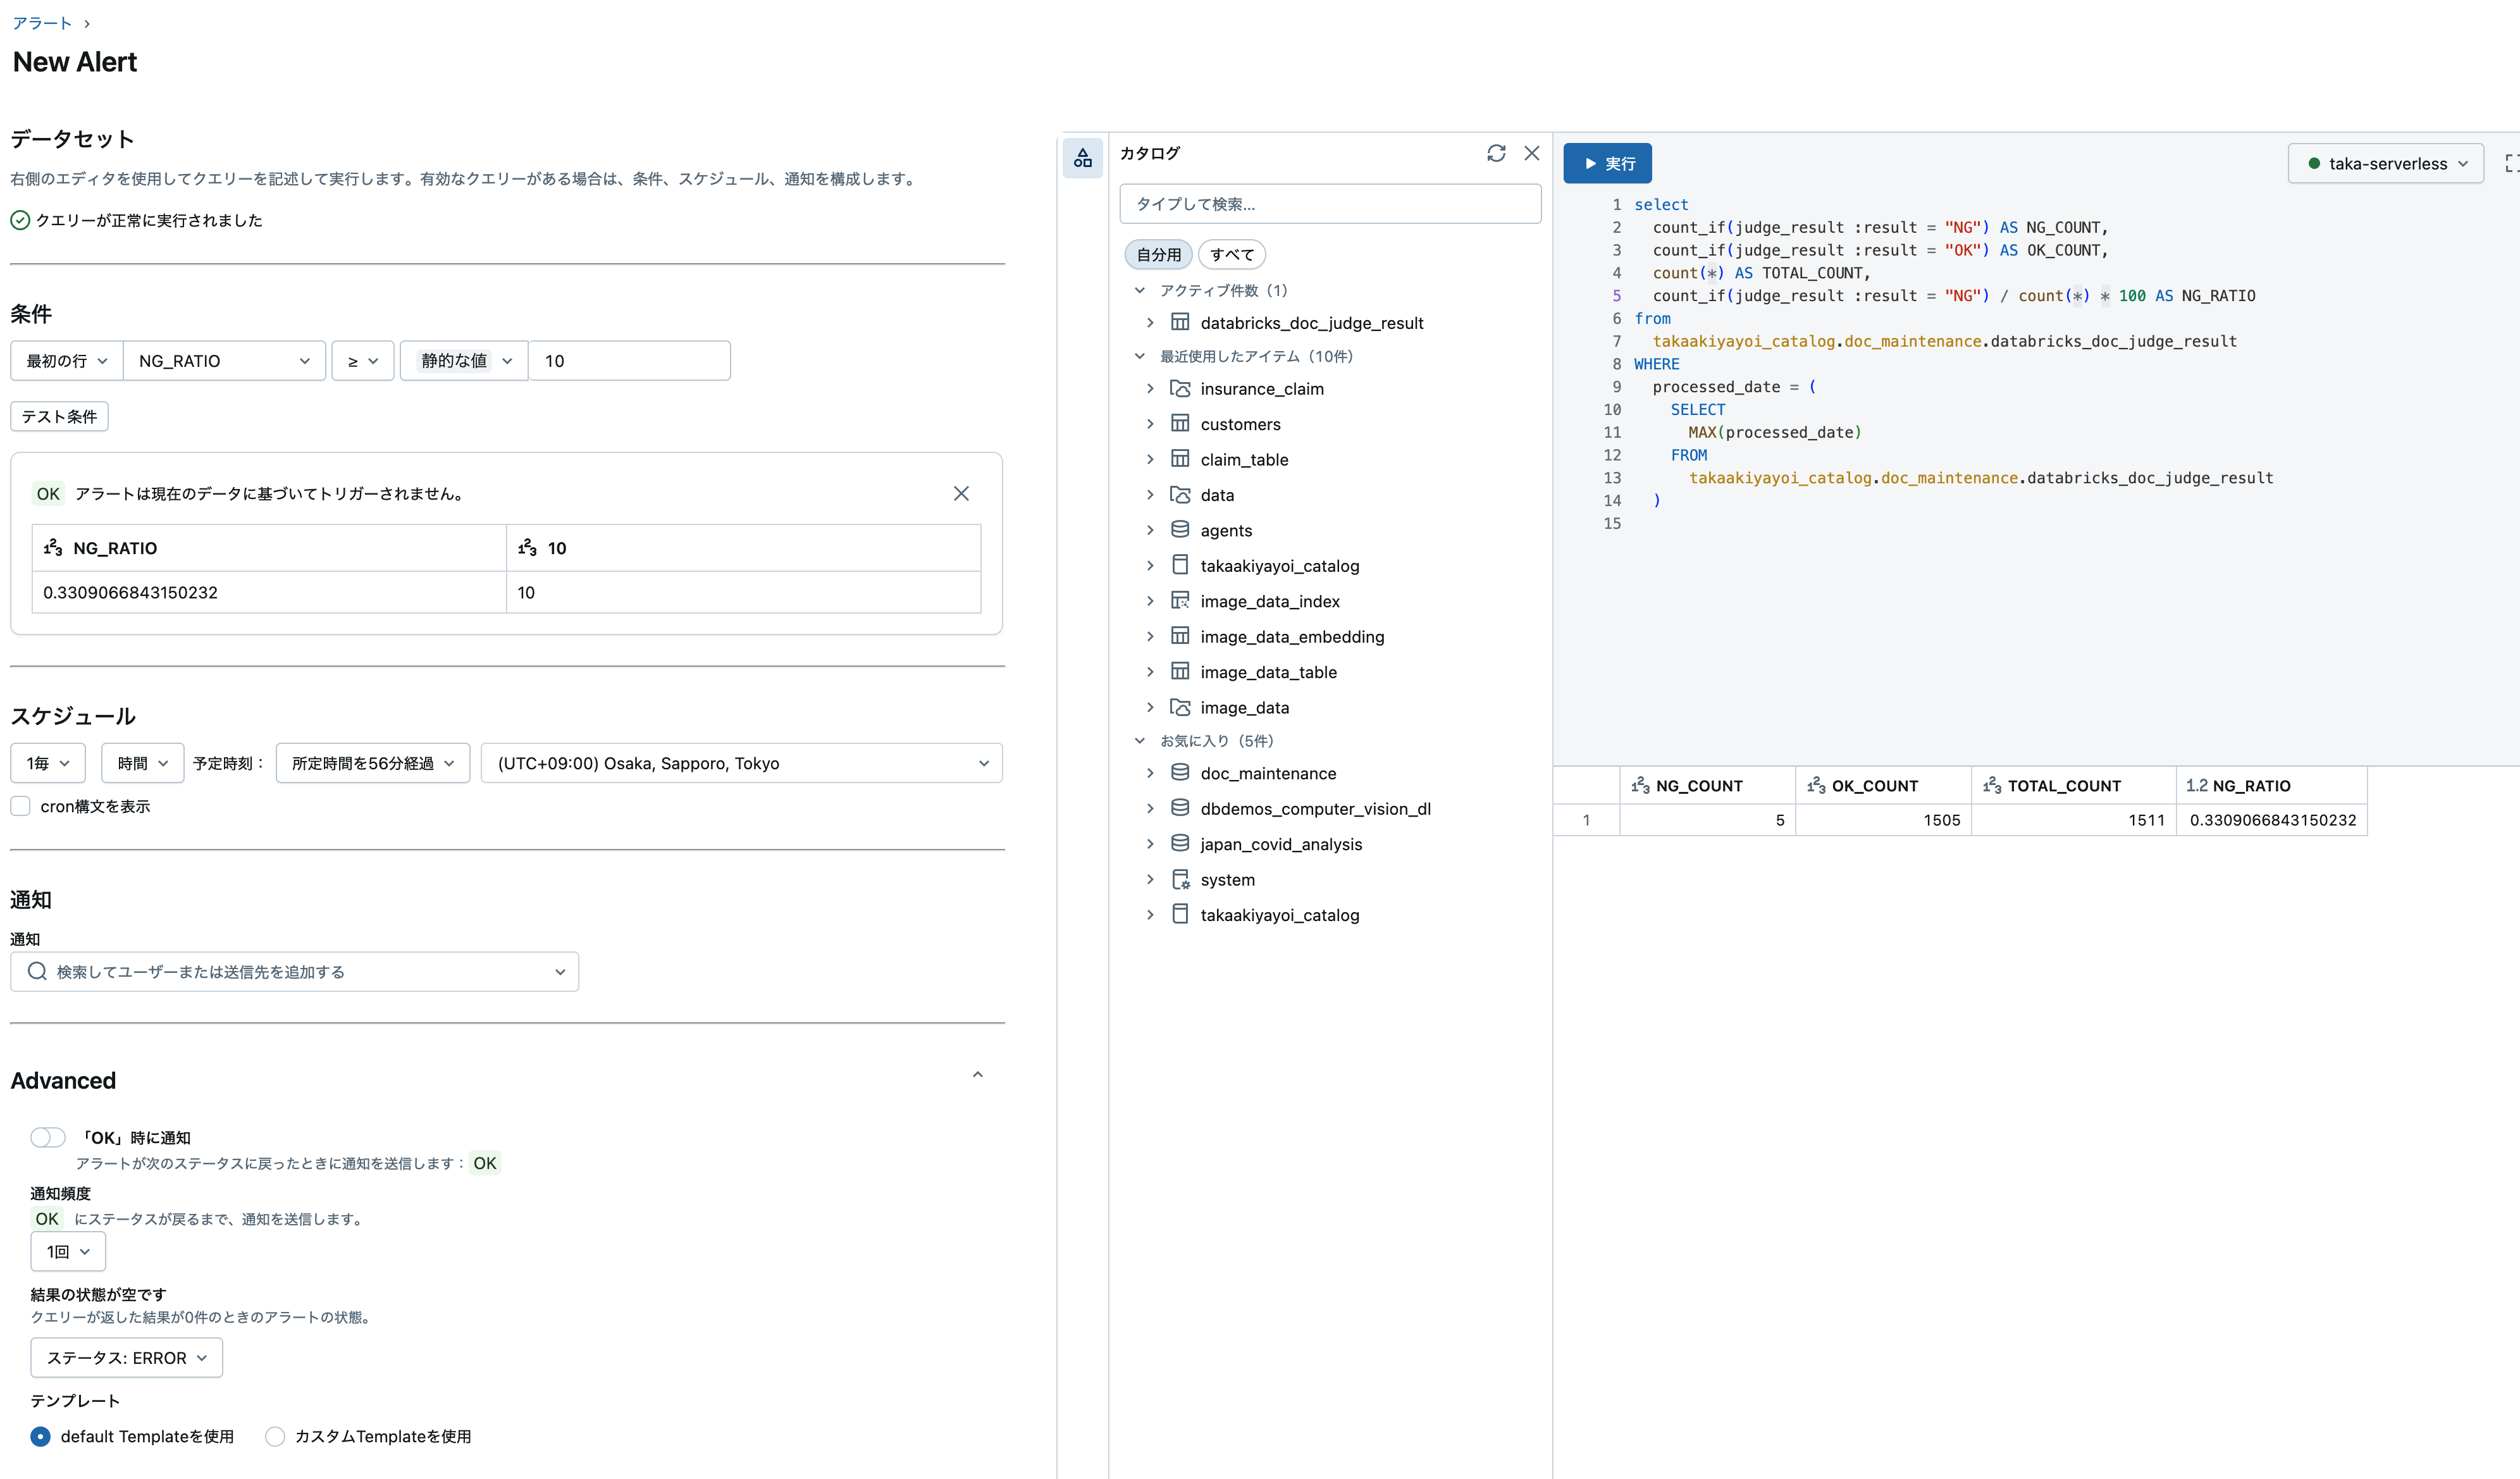The height and width of the screenshot is (1479, 2520).
Task: Click the テスト条件 button
Action: [x=58, y=416]
